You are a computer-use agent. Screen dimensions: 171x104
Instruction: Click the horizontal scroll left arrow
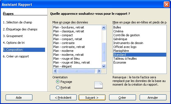pos(55,71)
